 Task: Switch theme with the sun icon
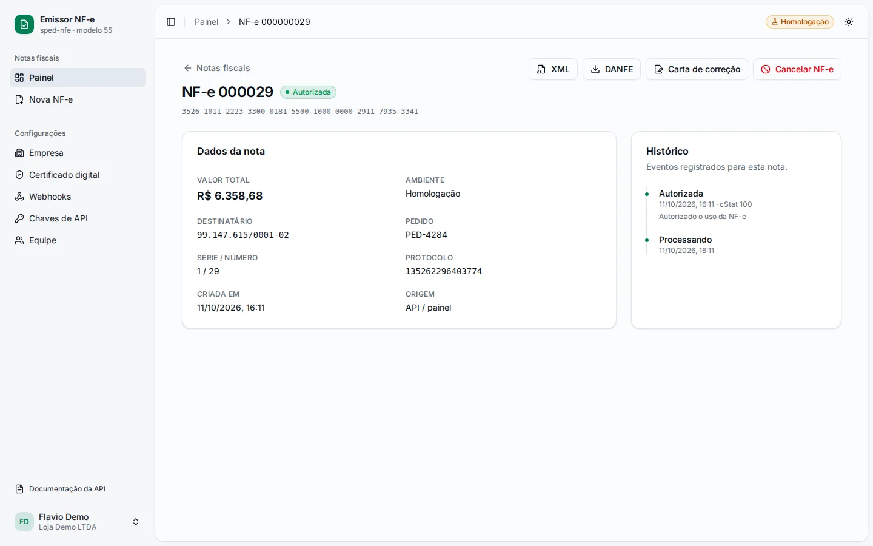tap(849, 22)
